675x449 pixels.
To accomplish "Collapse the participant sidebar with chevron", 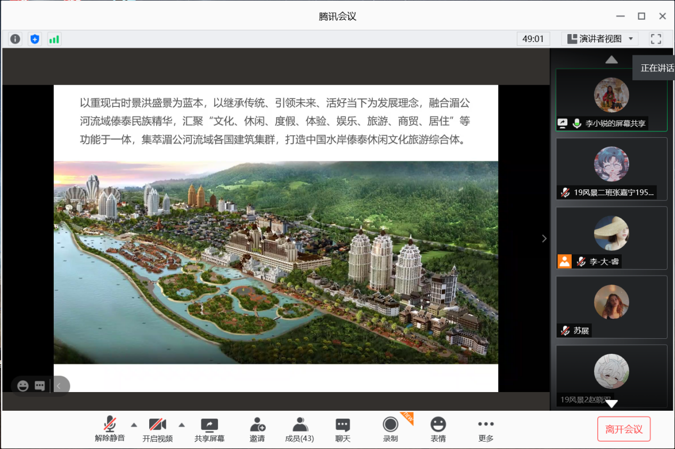I will [x=544, y=238].
